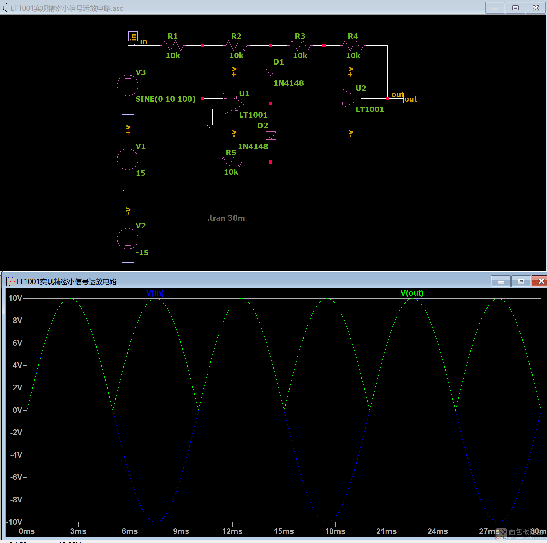Click the R2 10k value text
Screen dimensions: 547x543
coord(236,56)
